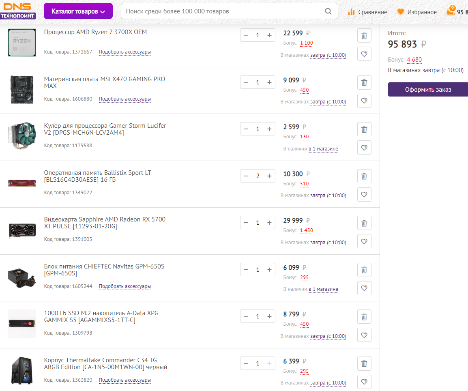Favorite the Ballistix Sport LT memory
Screen dimensions: 468x391
[x=364, y=194]
